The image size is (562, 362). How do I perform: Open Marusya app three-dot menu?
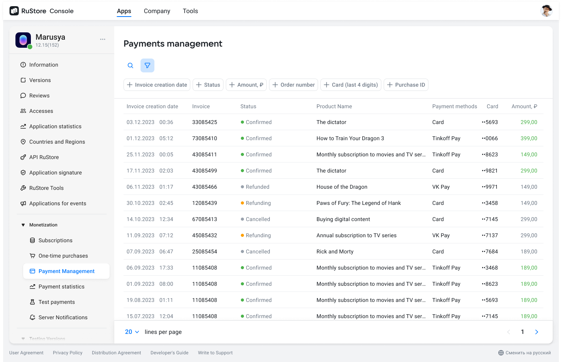coord(103,39)
